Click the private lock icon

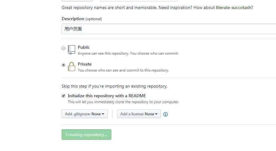click(x=72, y=66)
